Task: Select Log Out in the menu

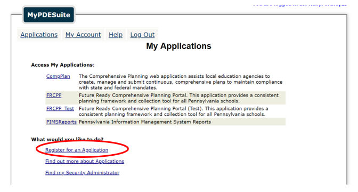Action: point(142,35)
